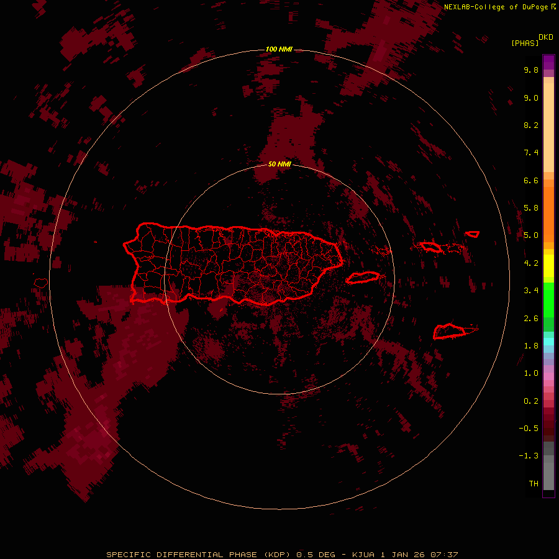
Task: Click the 1.8 value on the scale
Action: pos(531,346)
